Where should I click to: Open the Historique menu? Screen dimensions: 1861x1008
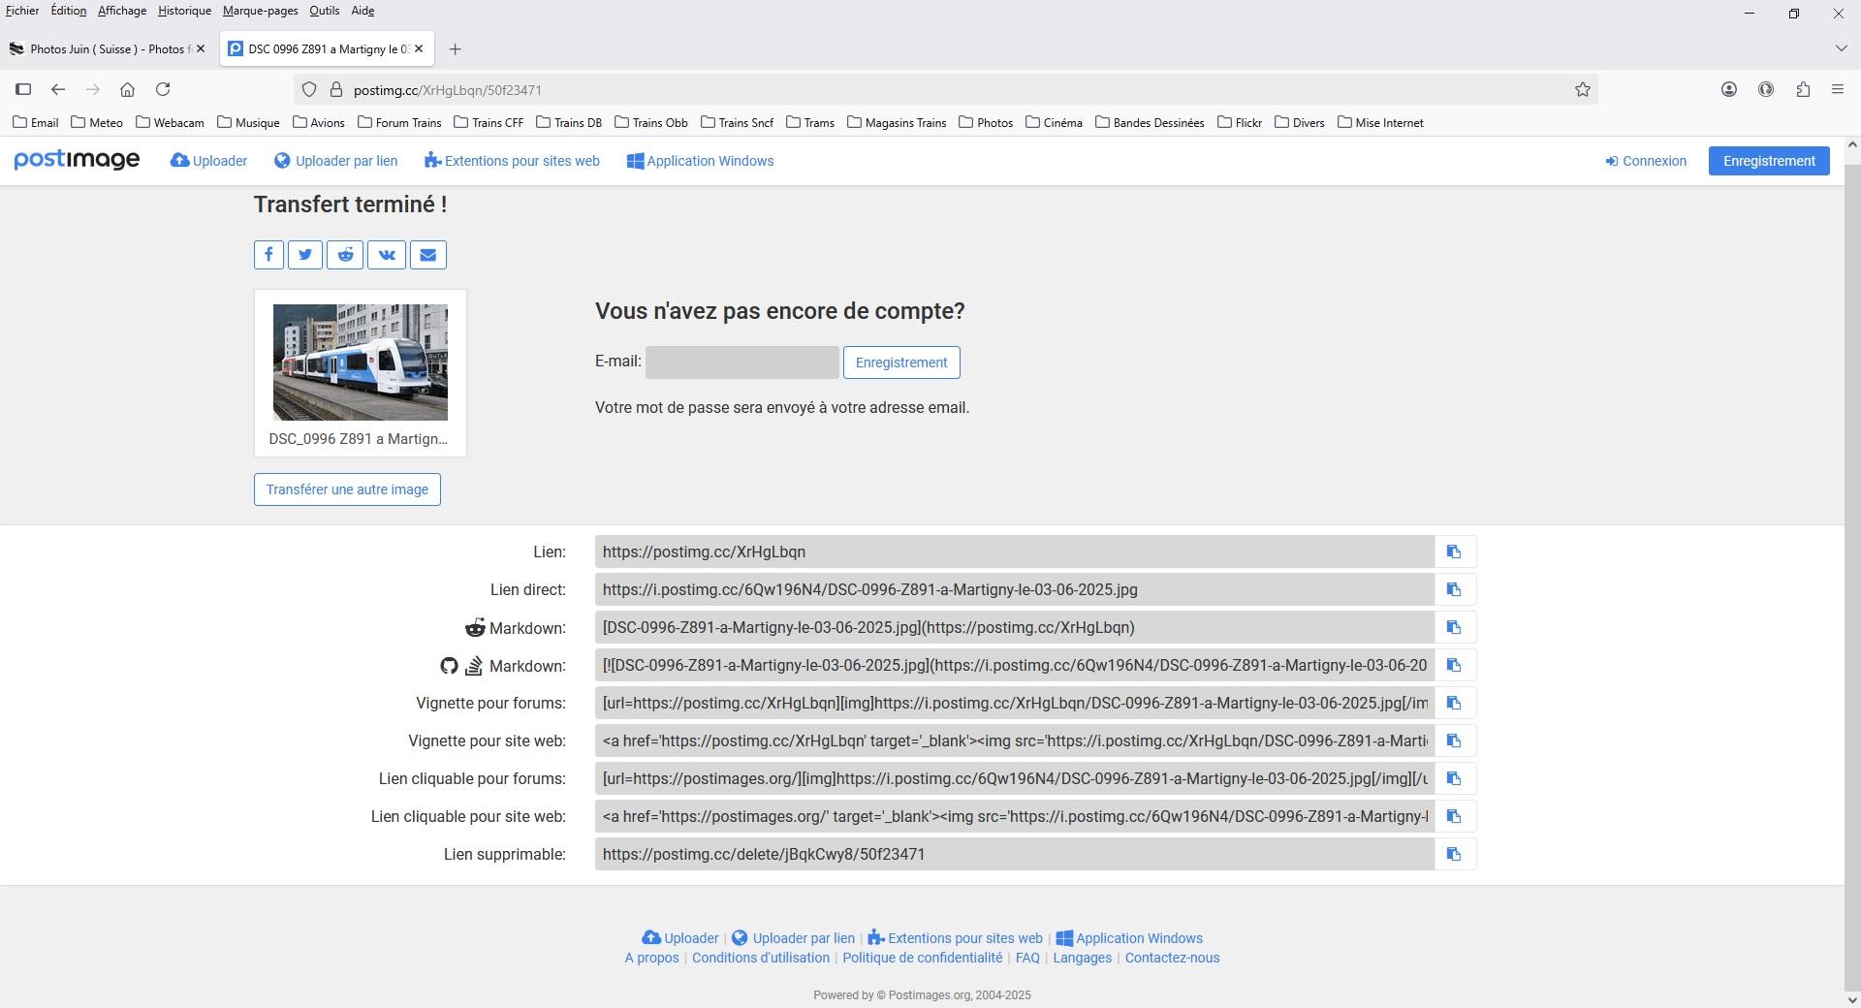[x=184, y=11]
